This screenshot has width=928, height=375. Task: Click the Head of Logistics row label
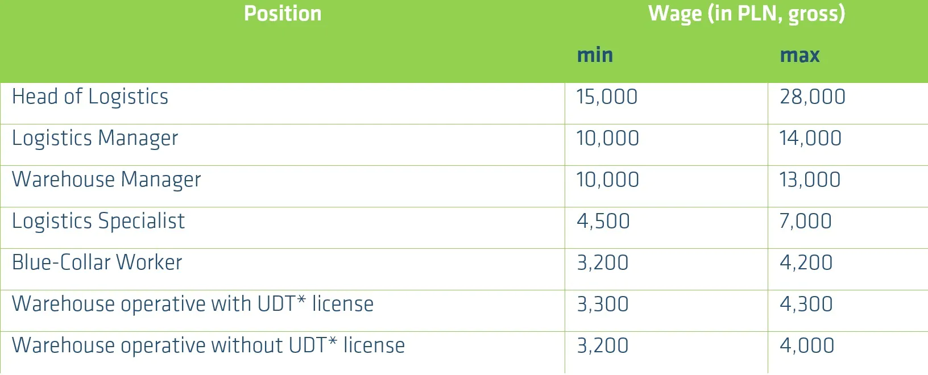(90, 97)
